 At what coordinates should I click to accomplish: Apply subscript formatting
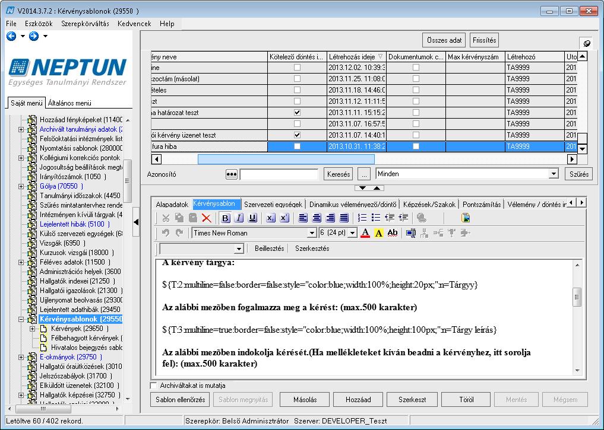(270, 218)
